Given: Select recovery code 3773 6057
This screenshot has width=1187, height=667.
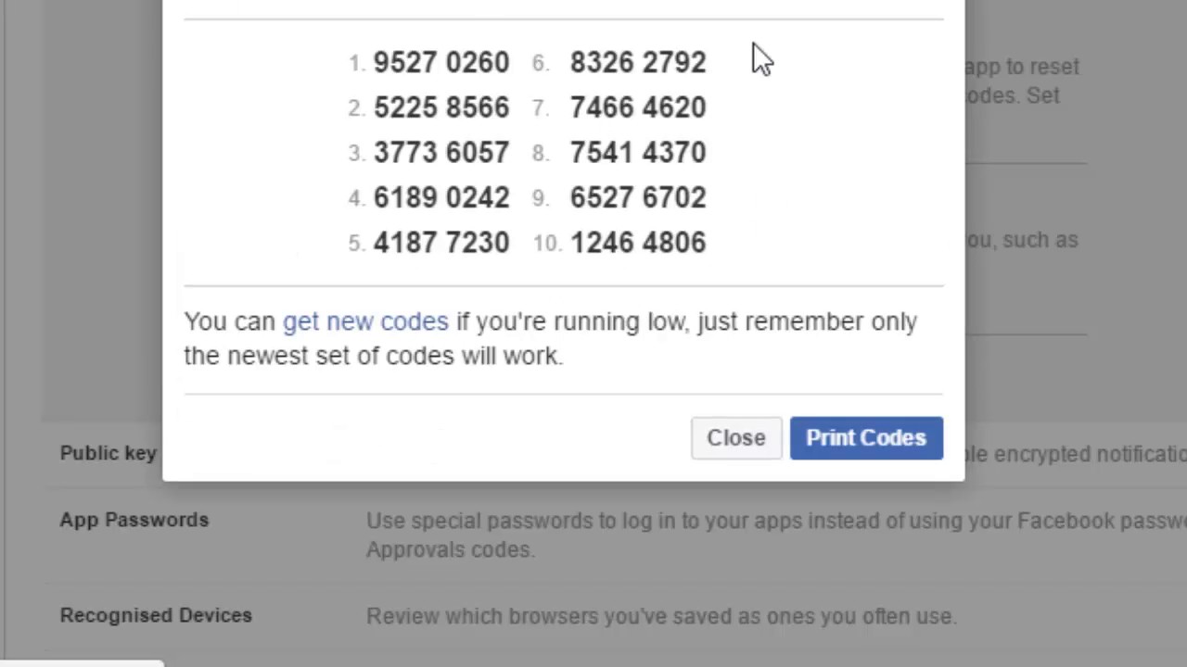Looking at the screenshot, I should [441, 152].
